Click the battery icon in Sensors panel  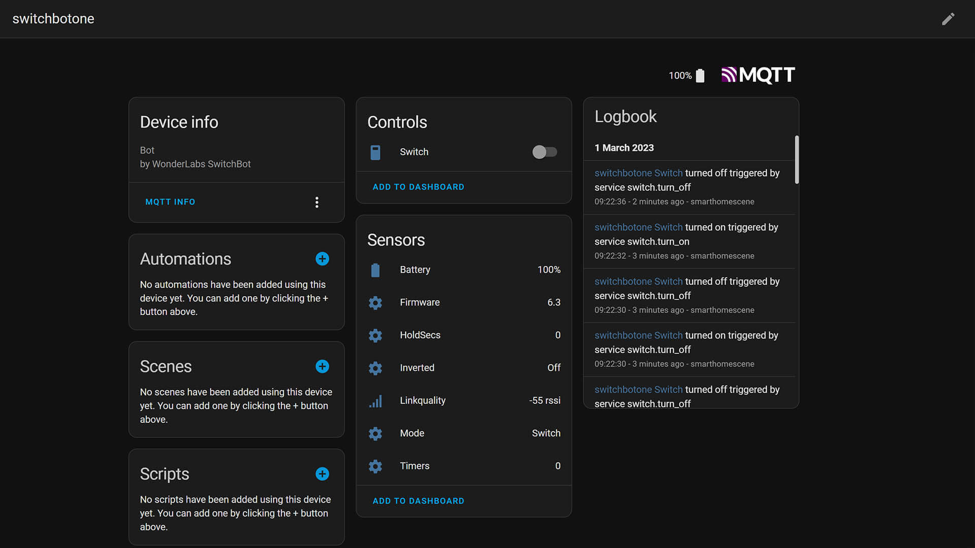[375, 269]
